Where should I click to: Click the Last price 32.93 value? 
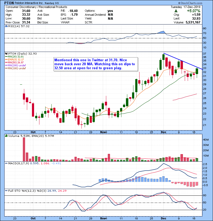tap(196, 18)
